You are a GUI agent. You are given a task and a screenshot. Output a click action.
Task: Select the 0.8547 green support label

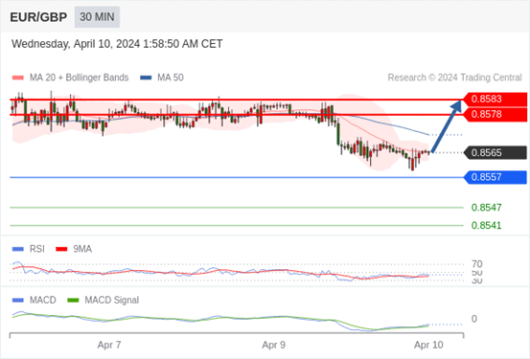click(x=487, y=208)
